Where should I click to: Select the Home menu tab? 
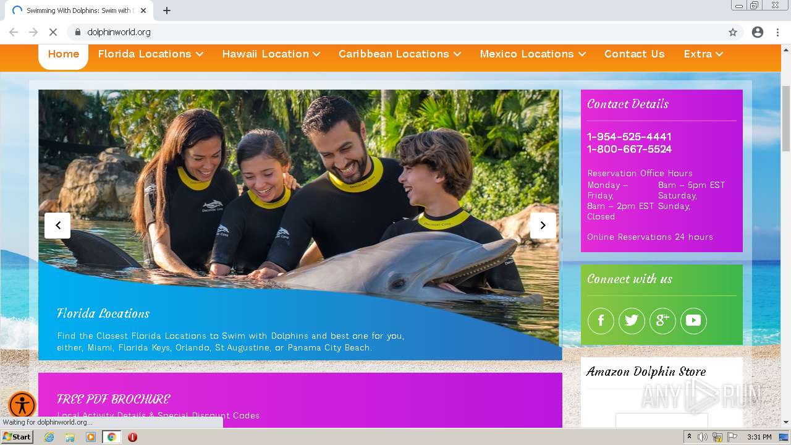64,54
